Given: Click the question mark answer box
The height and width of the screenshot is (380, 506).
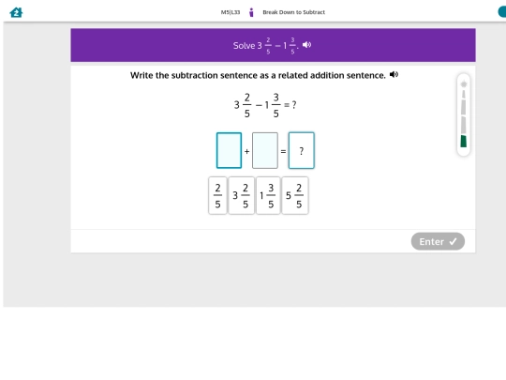Looking at the screenshot, I should pos(302,150).
